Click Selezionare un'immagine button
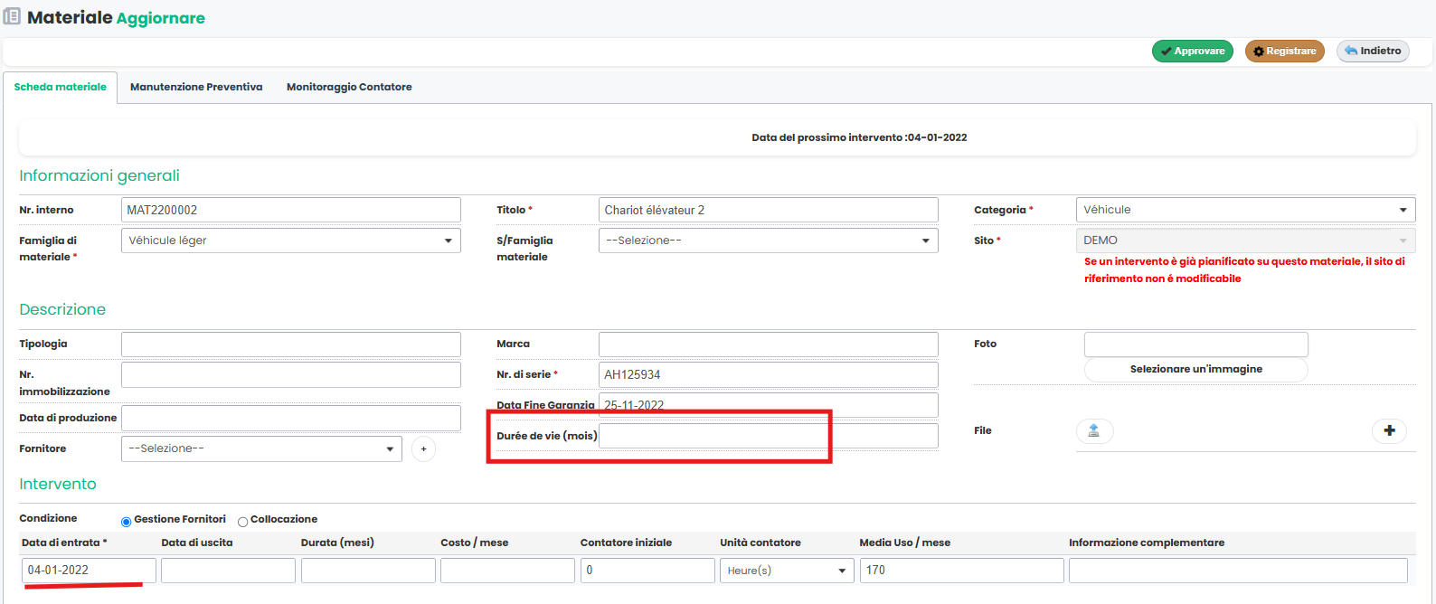This screenshot has height=604, width=1436. coord(1195,369)
